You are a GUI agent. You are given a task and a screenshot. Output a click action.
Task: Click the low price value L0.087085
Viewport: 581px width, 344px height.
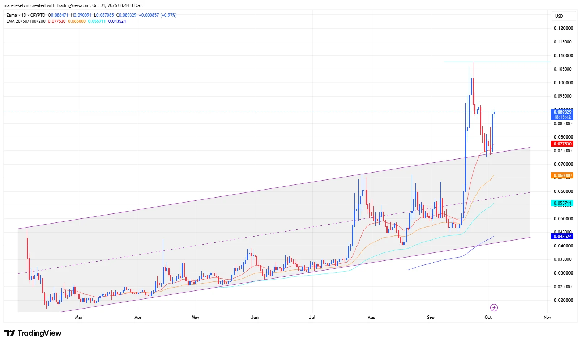point(104,15)
